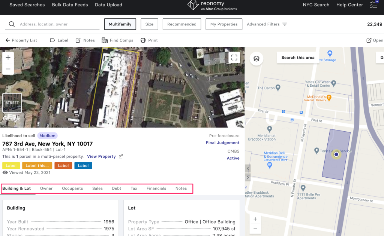The image size is (384, 236).
Task: Open Notes from the toolbar
Action: (78, 40)
